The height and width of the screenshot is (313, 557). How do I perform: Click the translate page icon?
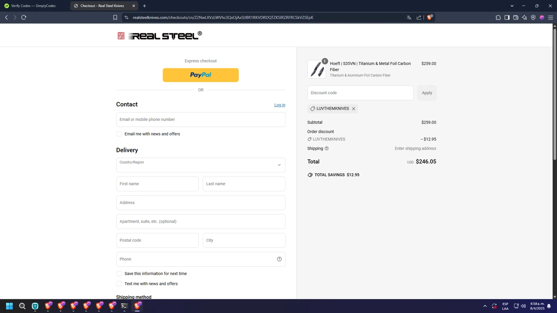pos(409,17)
